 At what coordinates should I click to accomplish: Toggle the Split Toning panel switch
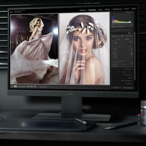111,75
